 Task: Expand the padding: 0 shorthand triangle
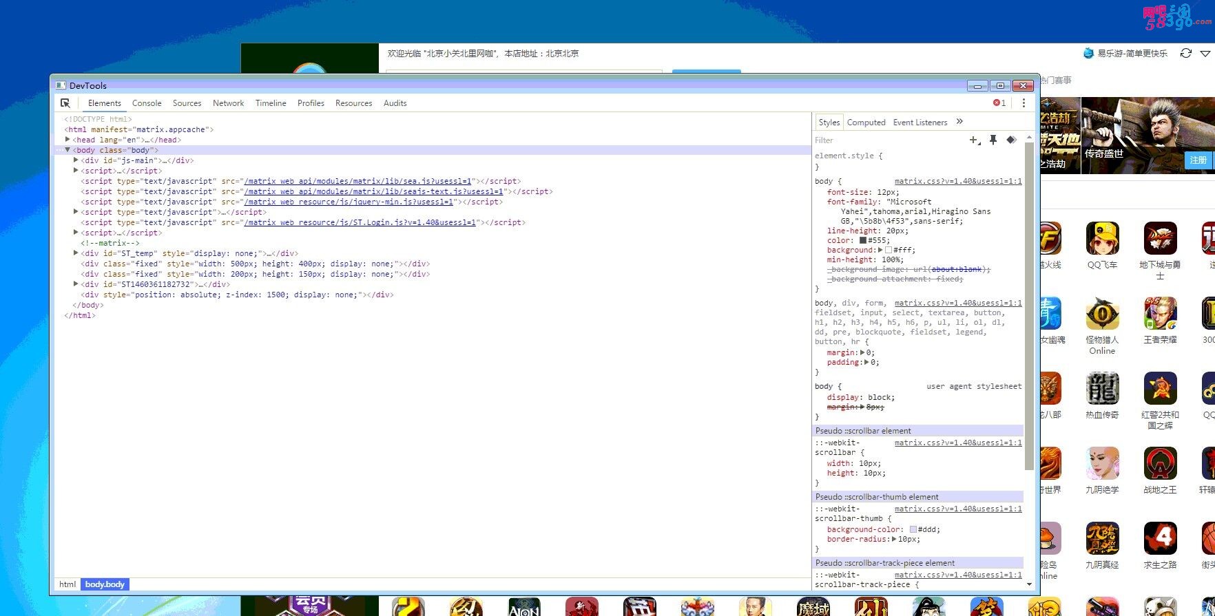(867, 362)
